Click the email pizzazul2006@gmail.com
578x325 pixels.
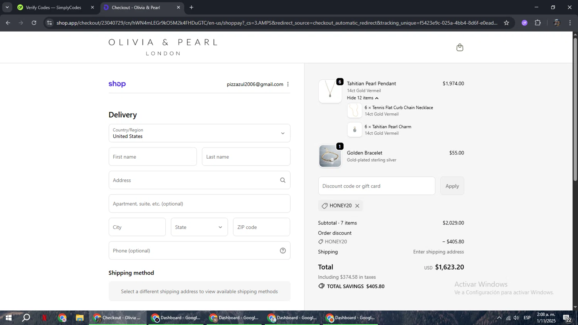point(255,84)
